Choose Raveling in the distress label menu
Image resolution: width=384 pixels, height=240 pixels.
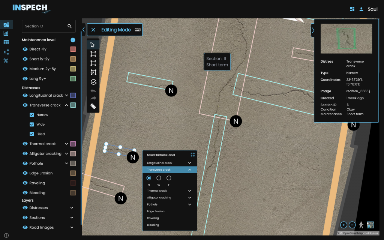click(153, 218)
